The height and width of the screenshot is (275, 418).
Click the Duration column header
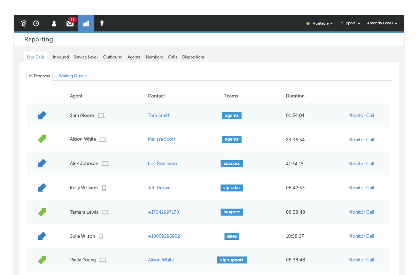295,96
